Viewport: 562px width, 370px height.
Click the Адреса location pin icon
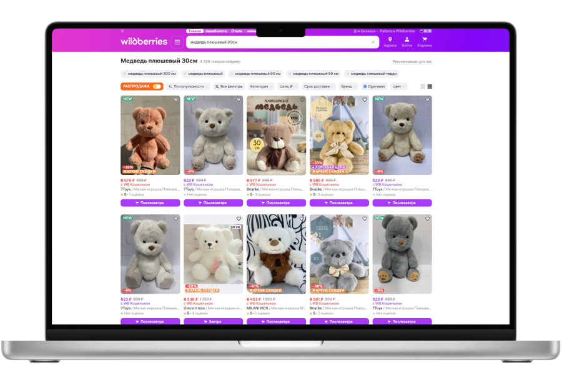[390, 40]
